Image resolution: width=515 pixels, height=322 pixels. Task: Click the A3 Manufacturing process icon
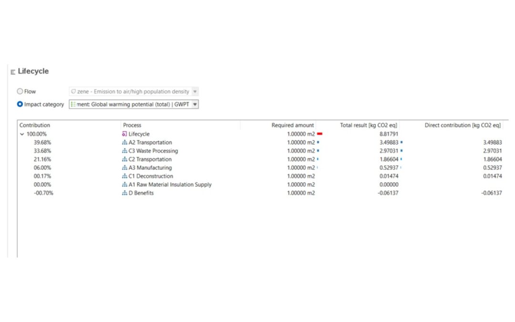125,168
